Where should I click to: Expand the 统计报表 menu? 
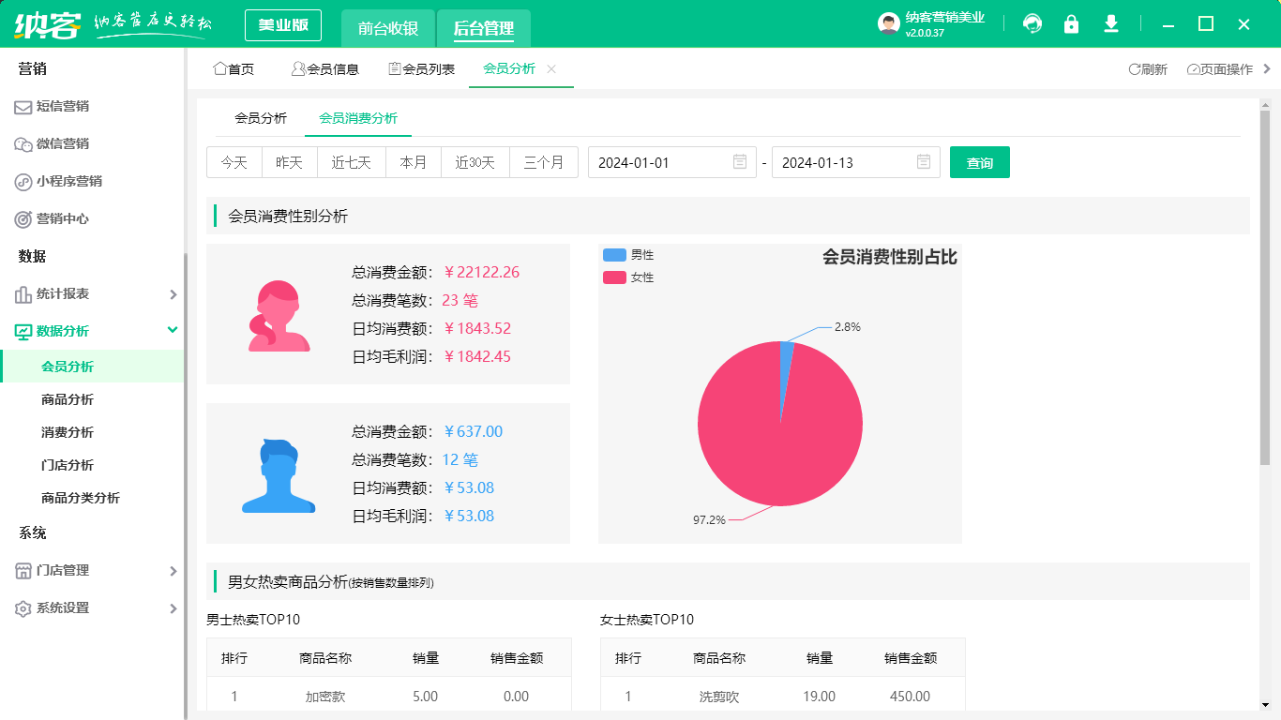click(173, 294)
